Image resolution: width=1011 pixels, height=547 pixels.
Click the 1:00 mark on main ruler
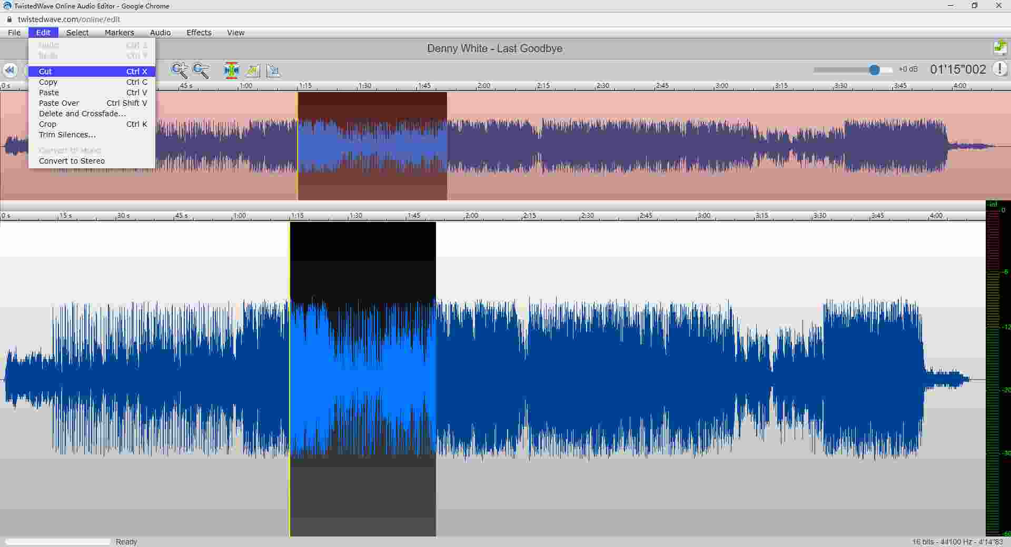coord(240,215)
